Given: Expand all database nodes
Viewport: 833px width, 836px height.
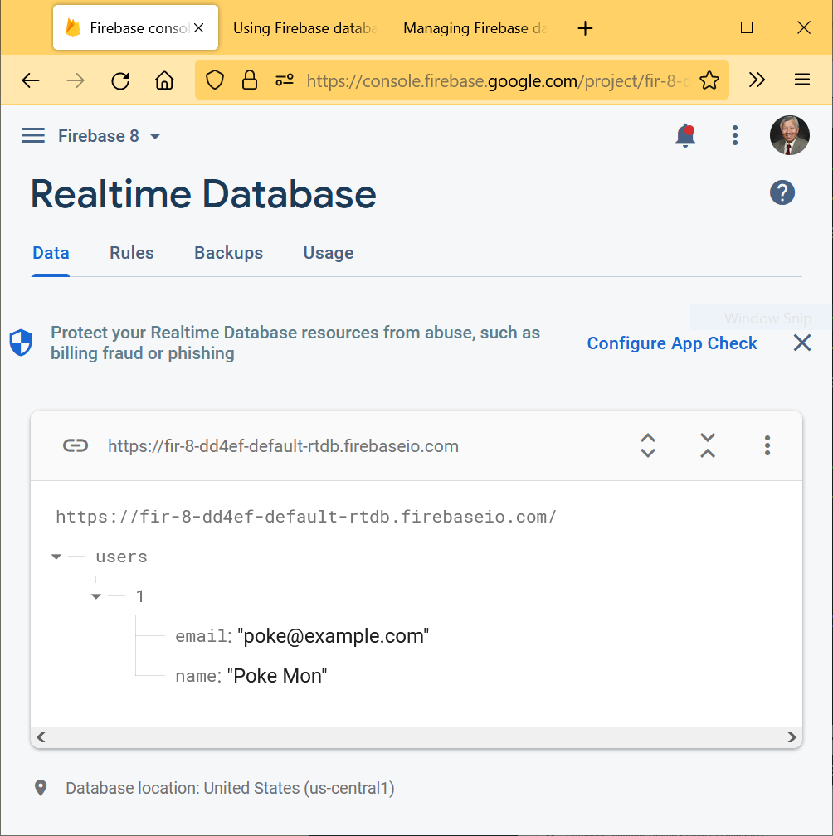Looking at the screenshot, I should [x=648, y=445].
